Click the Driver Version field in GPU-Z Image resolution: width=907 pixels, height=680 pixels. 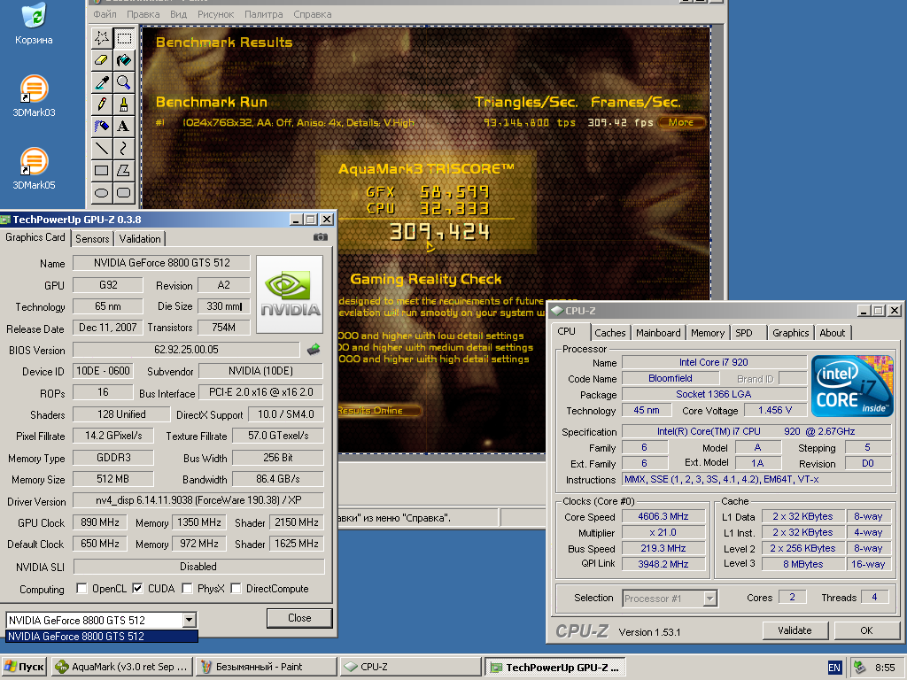coord(198,501)
